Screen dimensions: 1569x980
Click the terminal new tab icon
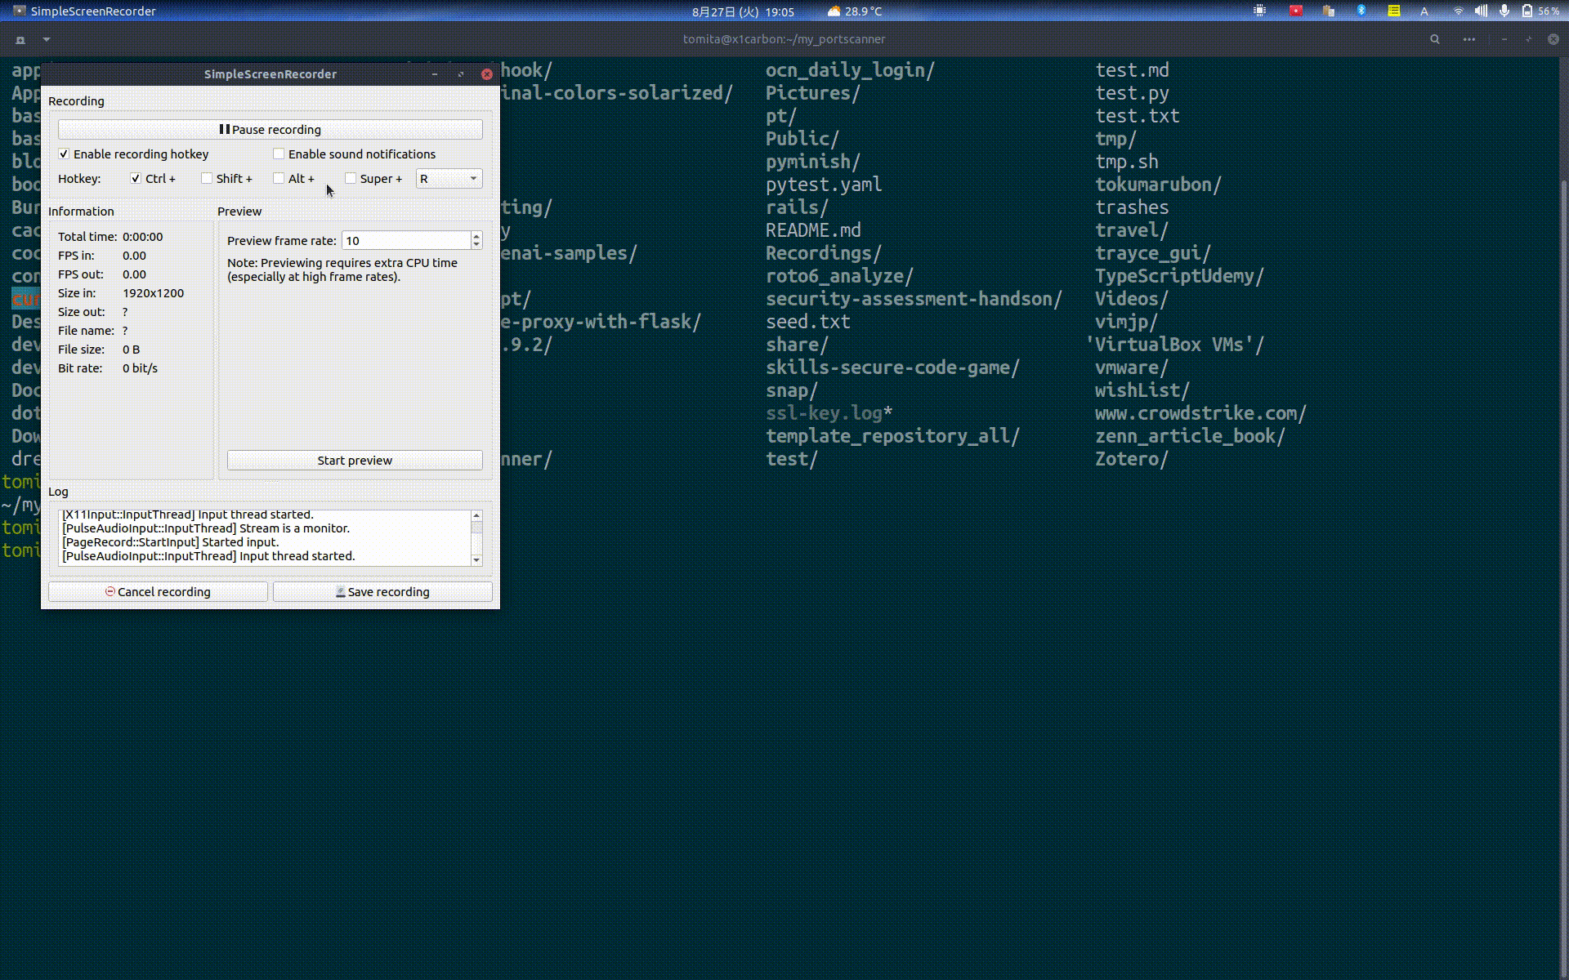20,39
